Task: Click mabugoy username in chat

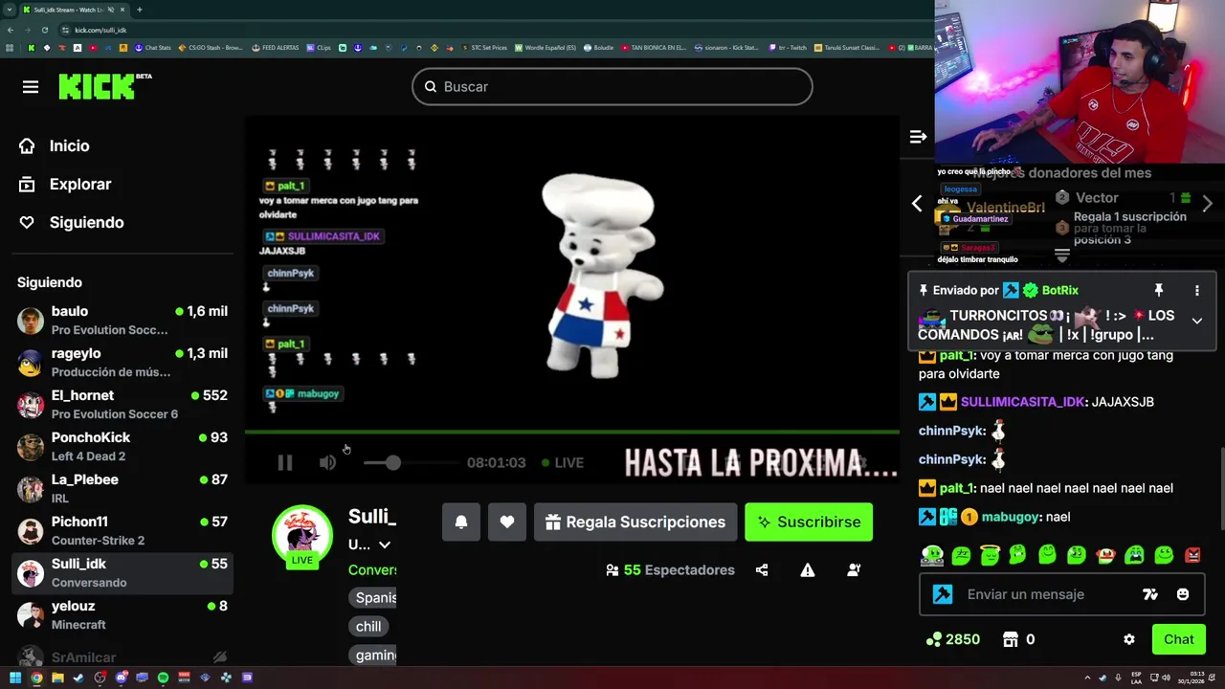Action: (x=1010, y=517)
